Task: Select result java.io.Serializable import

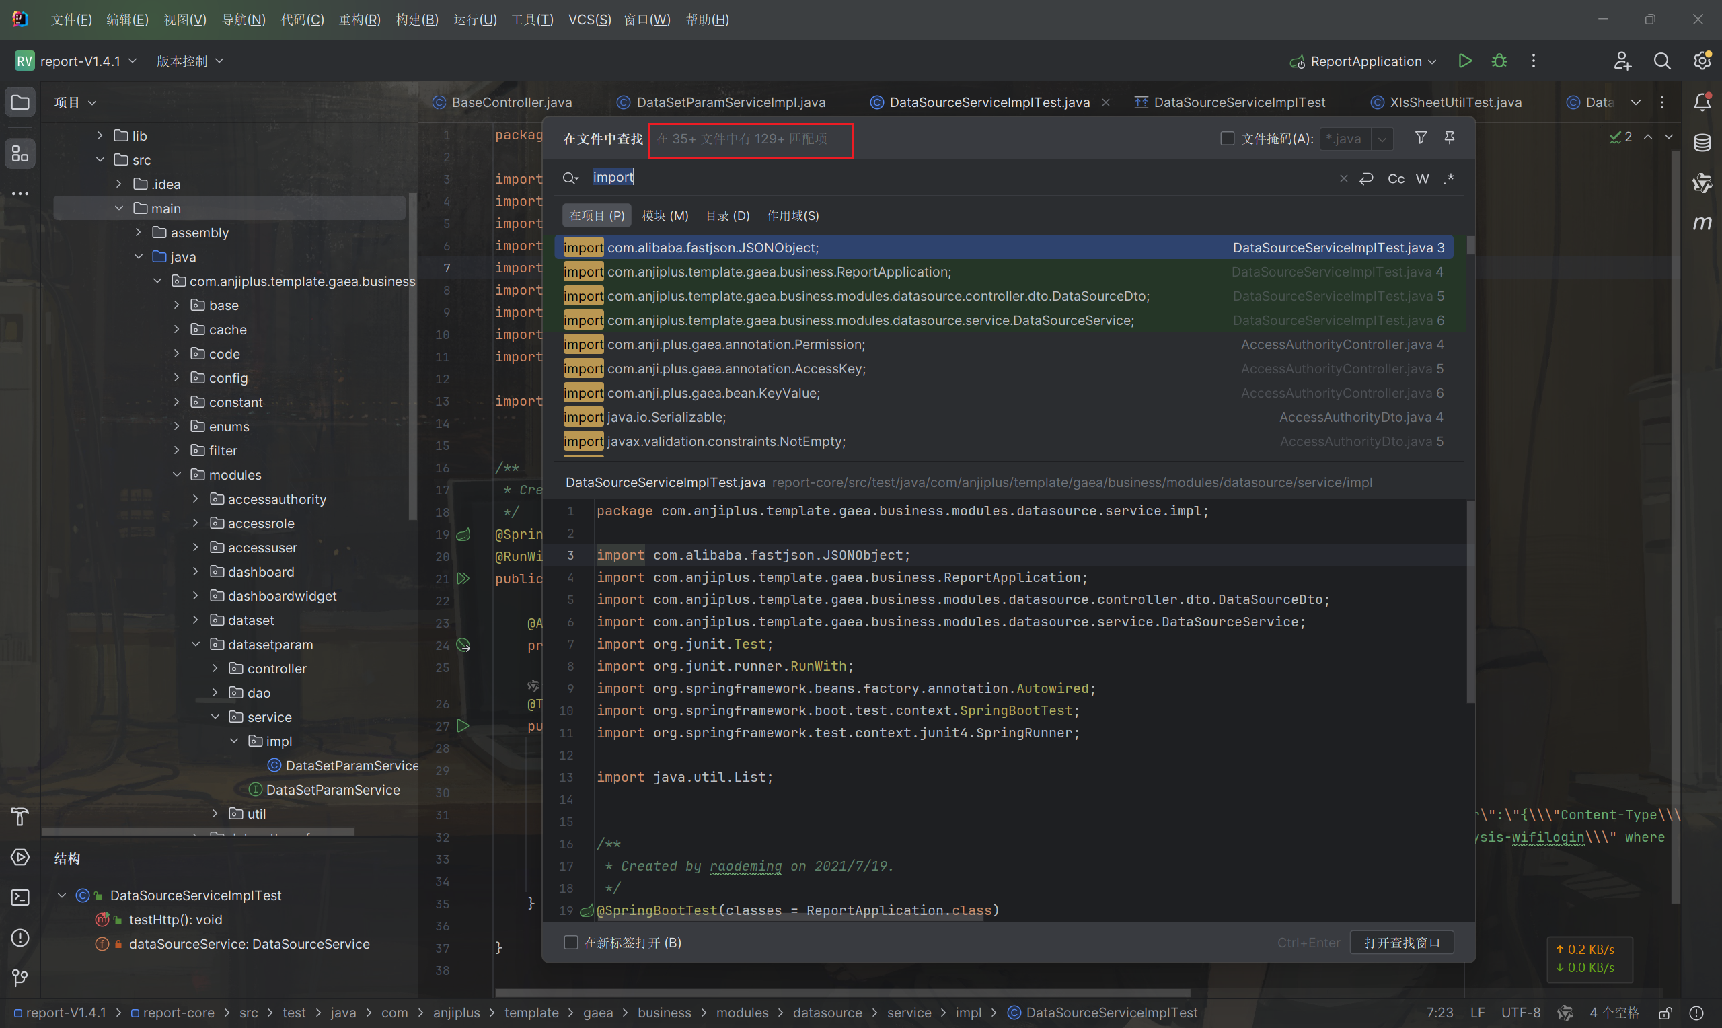Action: tap(1004, 417)
